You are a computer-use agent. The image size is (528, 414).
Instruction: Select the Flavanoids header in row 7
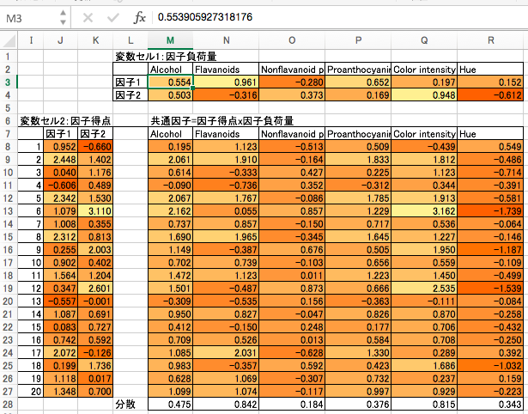click(226, 134)
